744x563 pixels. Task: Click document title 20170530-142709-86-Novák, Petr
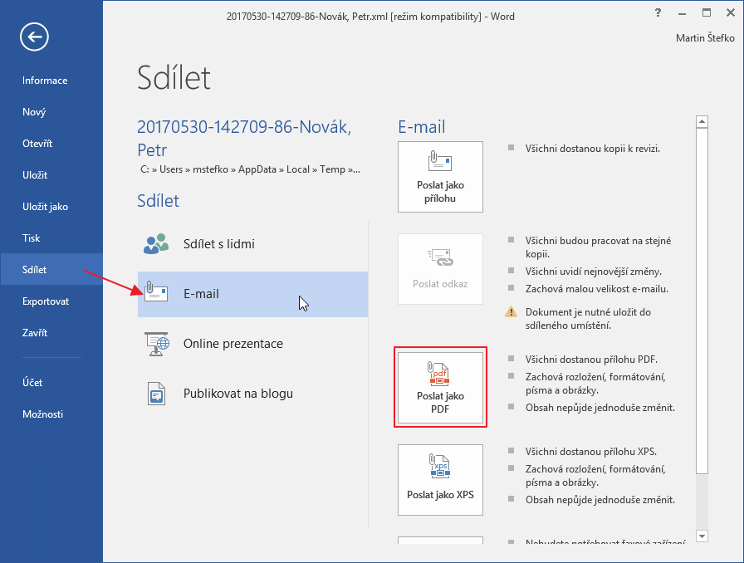click(x=244, y=138)
